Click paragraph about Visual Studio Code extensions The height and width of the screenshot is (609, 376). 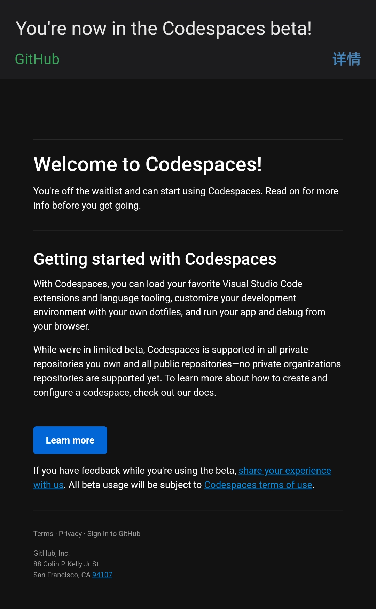tap(179, 305)
